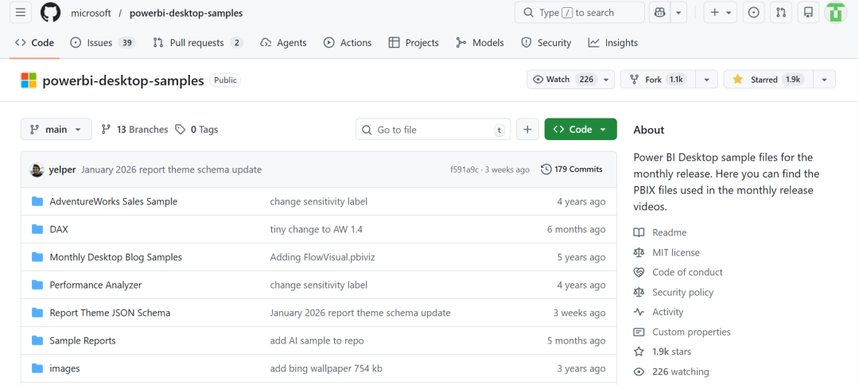Open 13 Branches list
The width and height of the screenshot is (859, 385).
[134, 129]
